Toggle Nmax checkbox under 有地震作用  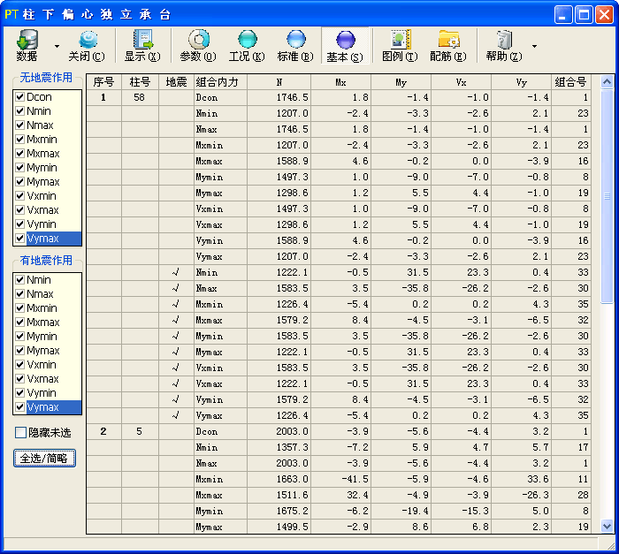pos(19,294)
